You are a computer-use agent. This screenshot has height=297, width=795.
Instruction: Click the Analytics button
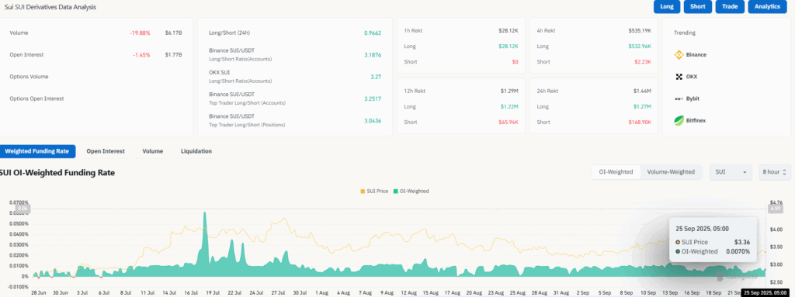pos(767,6)
